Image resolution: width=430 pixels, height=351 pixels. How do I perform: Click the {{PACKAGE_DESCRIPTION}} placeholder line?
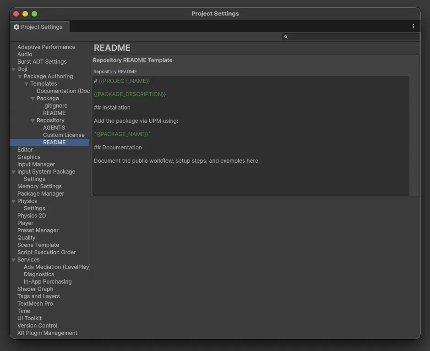130,94
